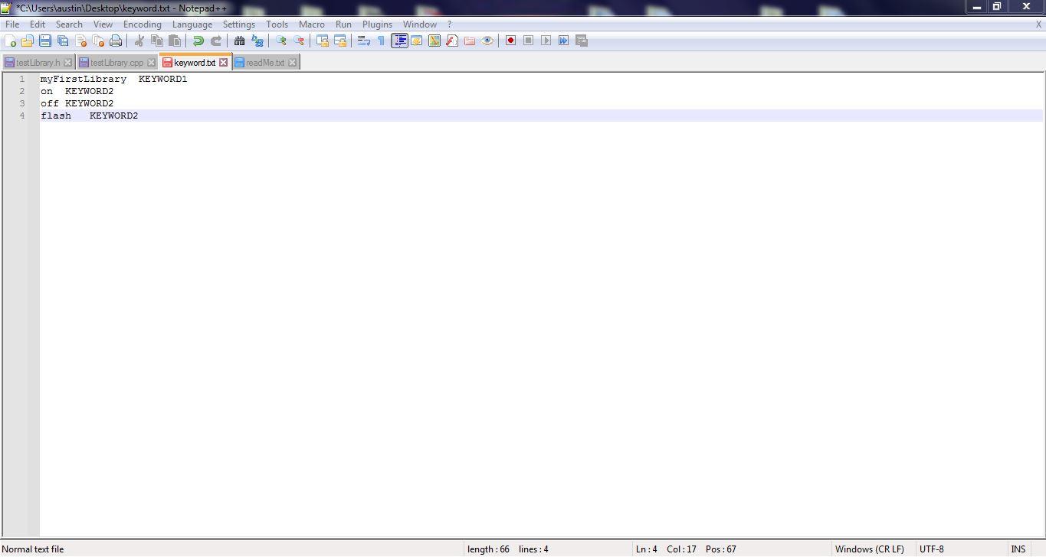Close the testLibrary.cpp tab

pyautogui.click(x=152, y=62)
